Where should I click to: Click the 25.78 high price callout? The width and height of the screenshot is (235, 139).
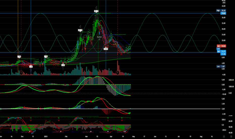click(80, 30)
